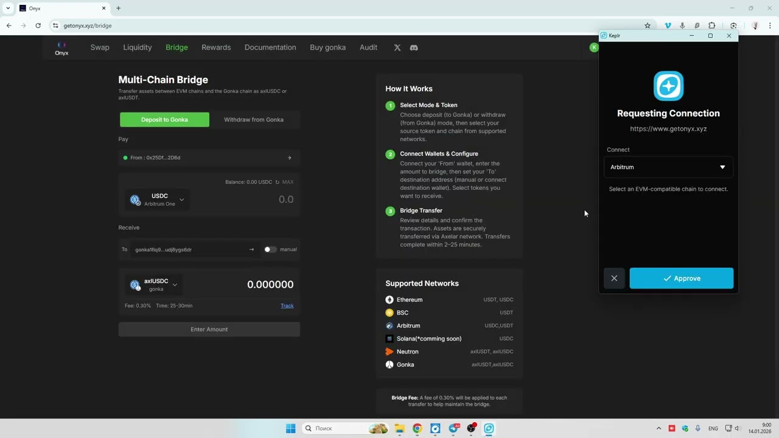Open Chrome from the taskbar
This screenshot has height=438, width=779.
click(x=417, y=428)
